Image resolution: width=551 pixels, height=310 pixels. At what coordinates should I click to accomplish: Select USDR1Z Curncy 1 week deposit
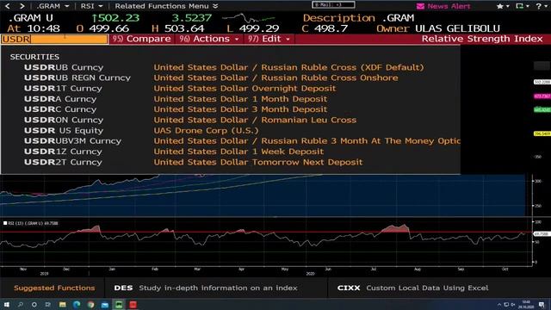coord(231,152)
